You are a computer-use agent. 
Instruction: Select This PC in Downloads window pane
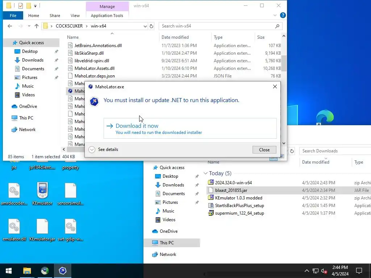pyautogui.click(x=167, y=243)
